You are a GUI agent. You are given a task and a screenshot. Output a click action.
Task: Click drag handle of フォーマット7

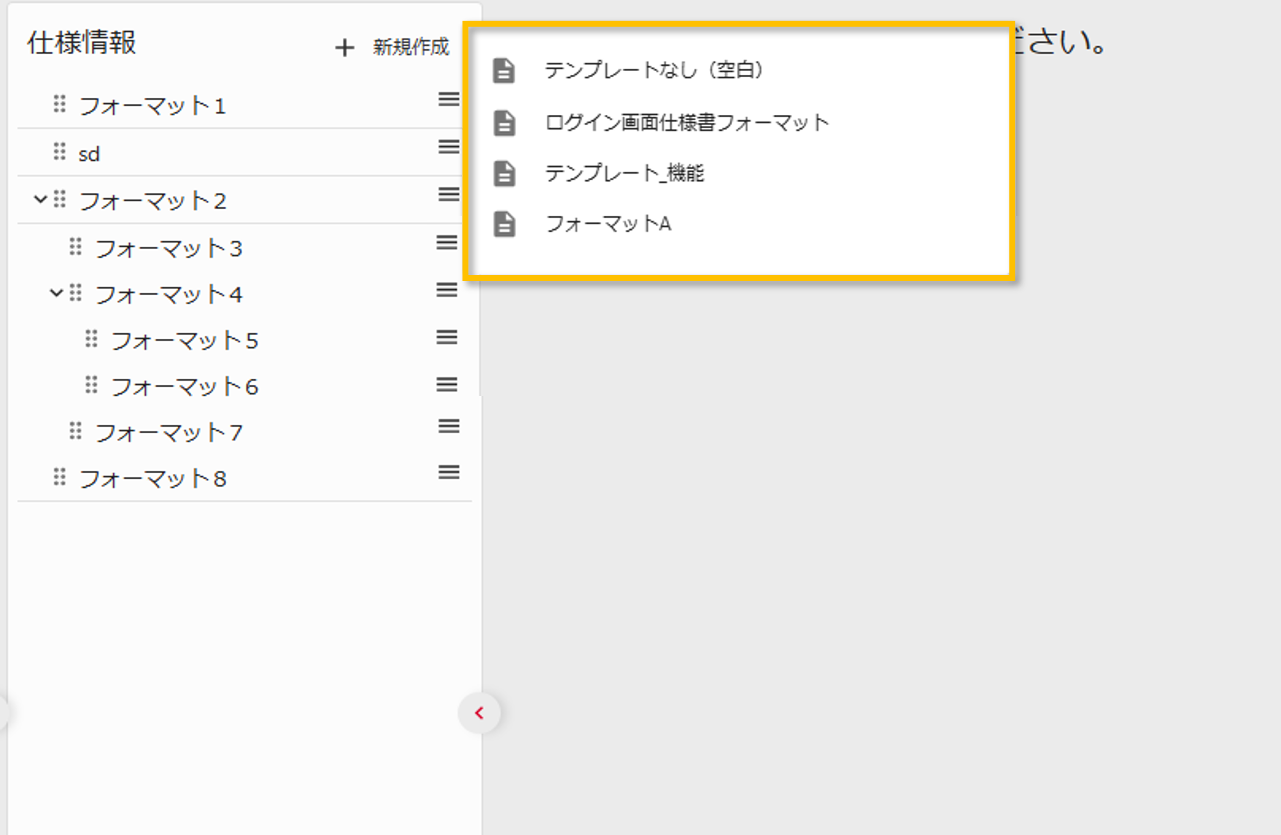75,431
